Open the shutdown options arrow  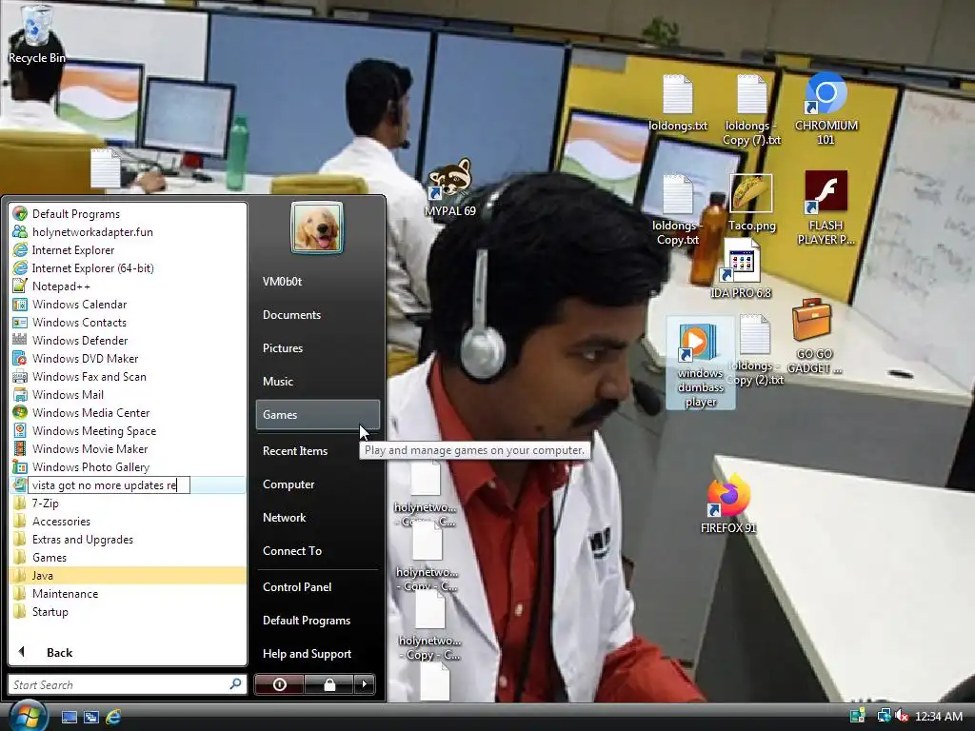[365, 684]
